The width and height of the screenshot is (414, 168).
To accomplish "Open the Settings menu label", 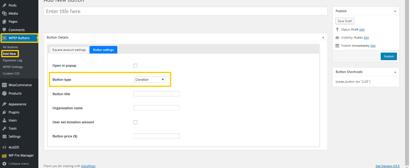I will click(x=14, y=137).
